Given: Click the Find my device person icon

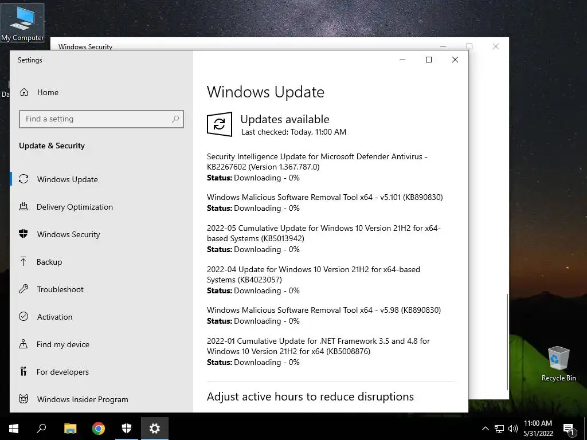Looking at the screenshot, I should (x=23, y=344).
